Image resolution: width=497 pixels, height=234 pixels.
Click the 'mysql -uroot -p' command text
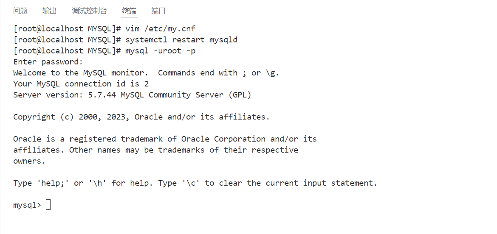point(161,51)
